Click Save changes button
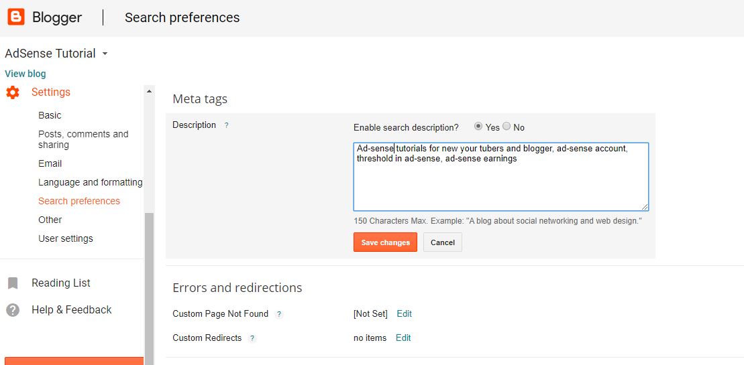This screenshot has width=744, height=365. (x=385, y=242)
